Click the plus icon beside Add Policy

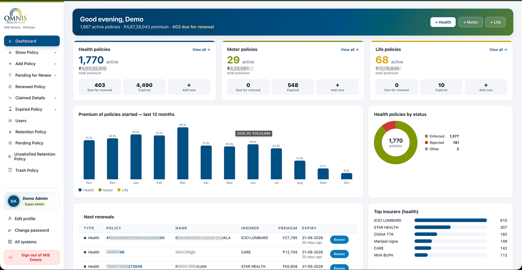pyautogui.click(x=10, y=64)
